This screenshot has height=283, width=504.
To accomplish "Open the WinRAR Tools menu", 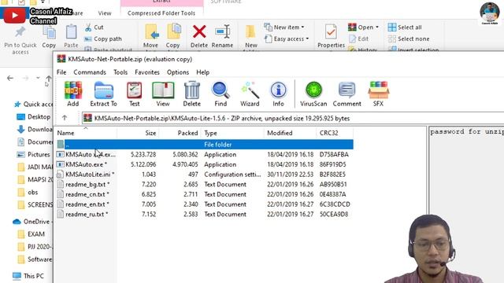I will (120, 72).
